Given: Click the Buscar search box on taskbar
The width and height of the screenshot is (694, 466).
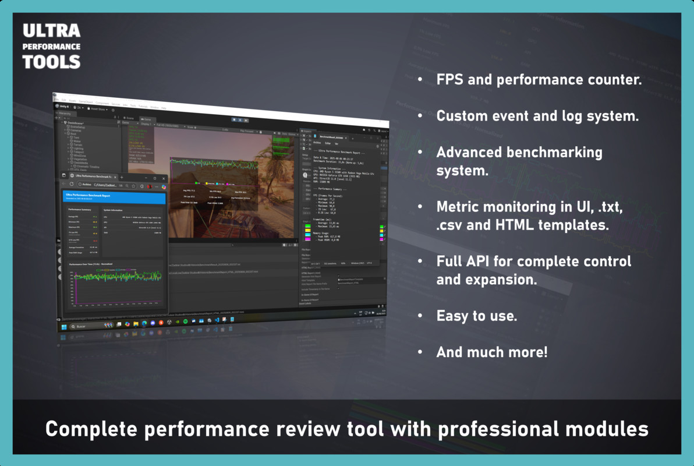Looking at the screenshot, I should (91, 326).
